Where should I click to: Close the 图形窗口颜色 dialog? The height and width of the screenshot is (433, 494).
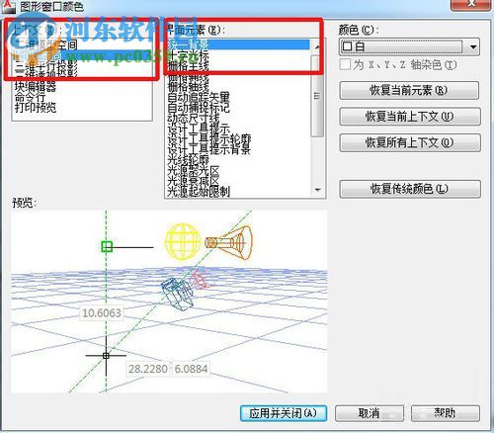click(471, 4)
